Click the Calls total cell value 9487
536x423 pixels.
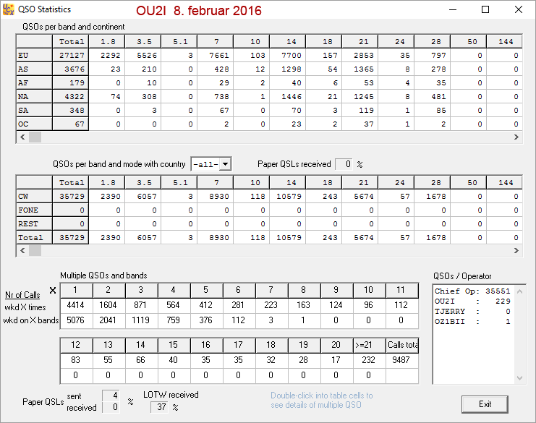(401, 361)
